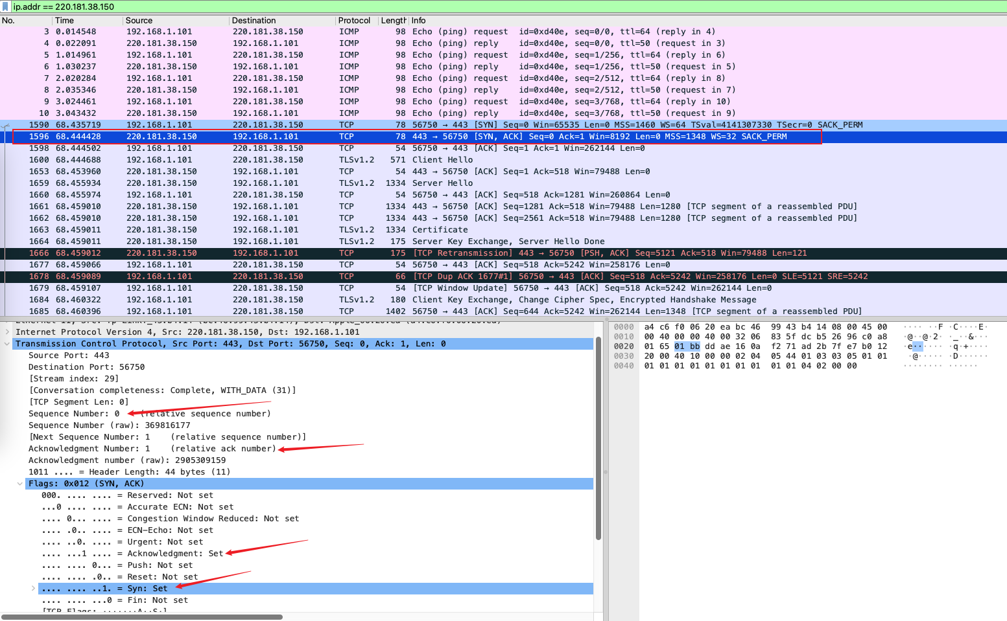This screenshot has width=1007, height=621.
Task: Select packet 1590 TCP SYN row
Action: click(x=503, y=125)
